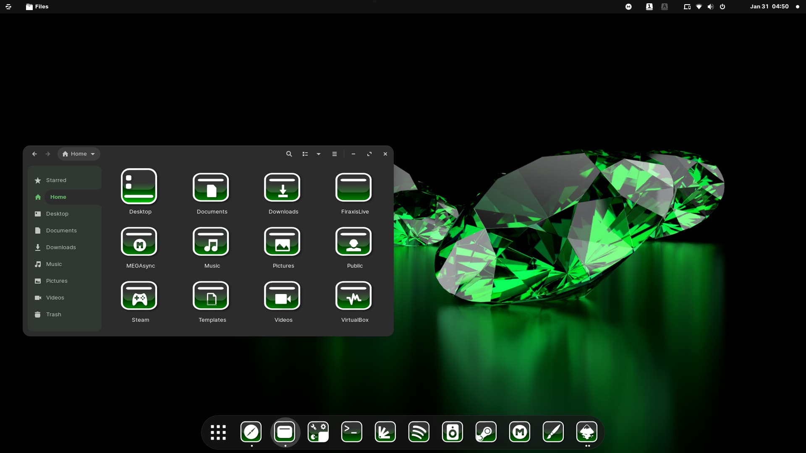The width and height of the screenshot is (806, 453).
Task: Launch Inkscape from the dock
Action: pyautogui.click(x=587, y=432)
